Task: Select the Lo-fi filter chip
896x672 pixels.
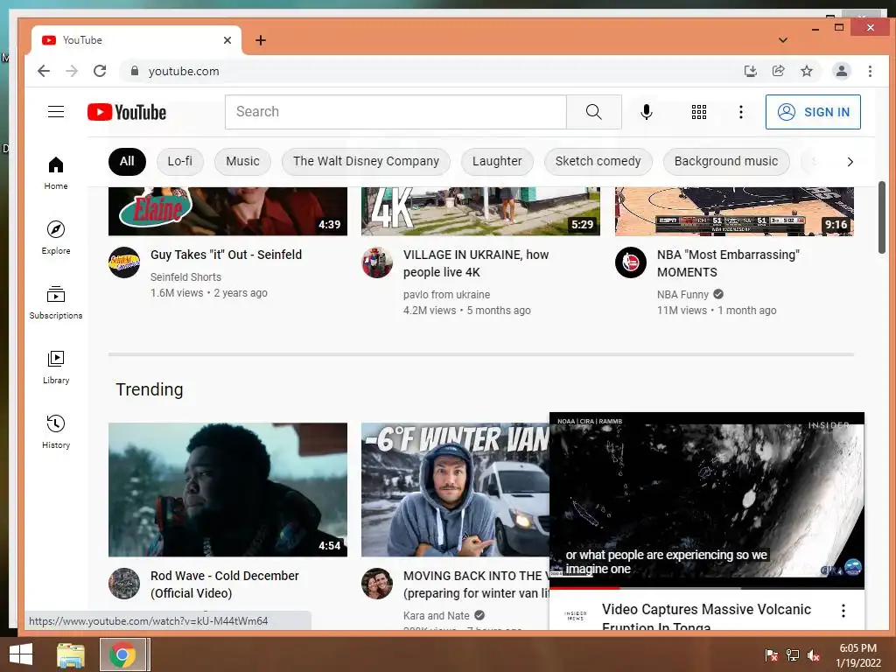Action: (180, 162)
